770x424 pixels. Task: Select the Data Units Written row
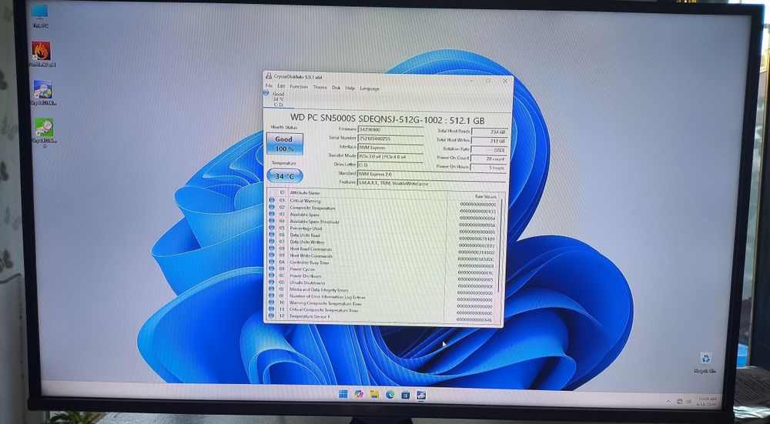tap(383, 243)
